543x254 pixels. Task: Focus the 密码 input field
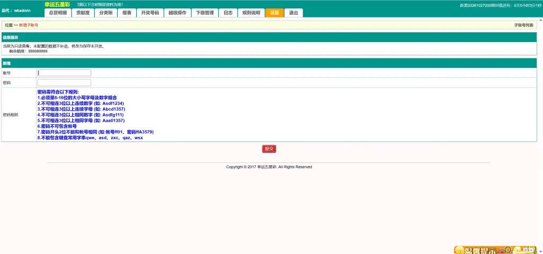click(x=64, y=83)
